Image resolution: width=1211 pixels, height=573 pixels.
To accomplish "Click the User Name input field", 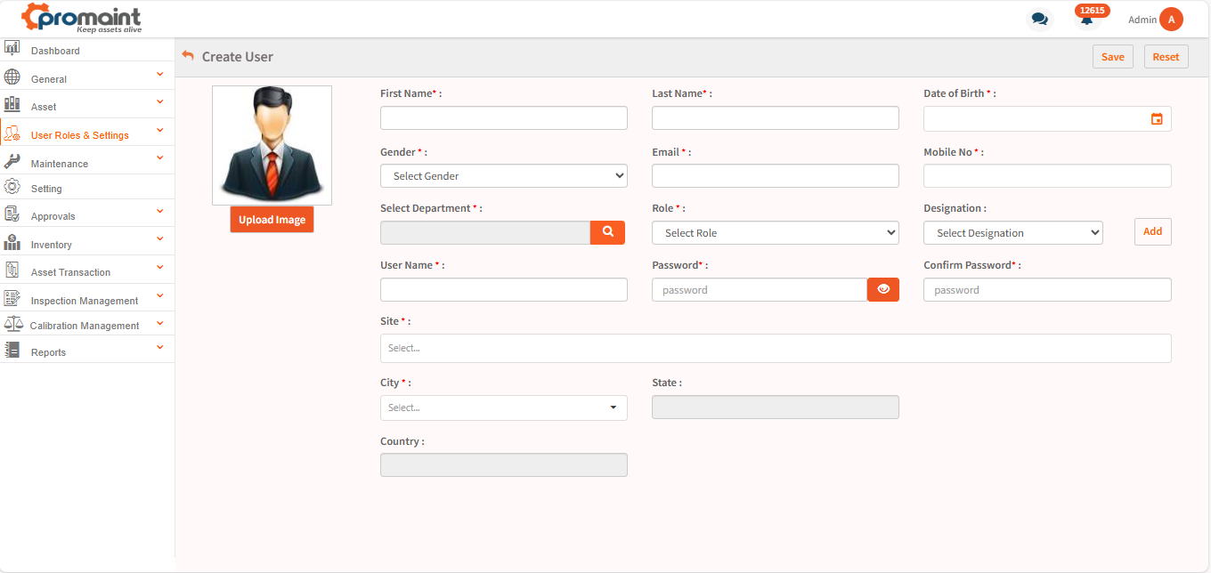I will point(504,289).
